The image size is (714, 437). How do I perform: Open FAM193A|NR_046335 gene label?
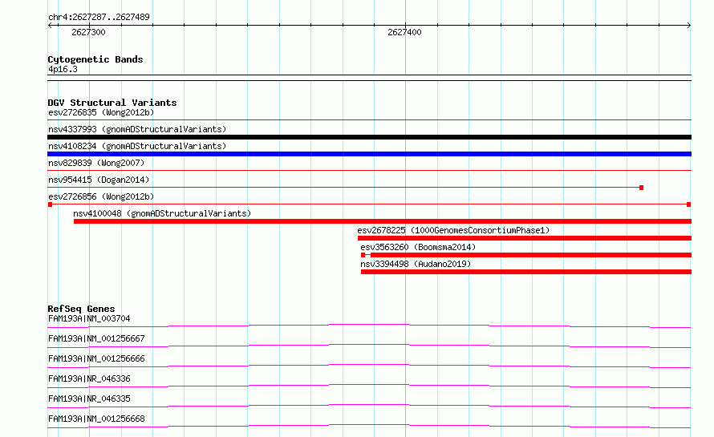89,399
